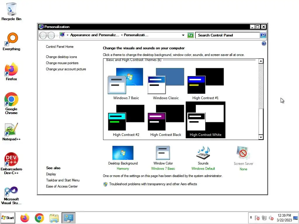Click the Personalization breadcrumb
Image resolution: width=299 pixels, height=224 pixels.
(136, 35)
